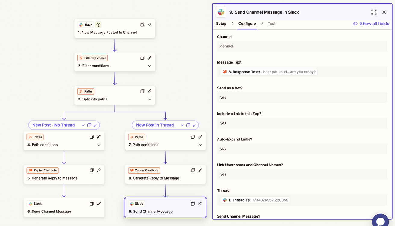Duplicate step 7 Path conditions
Viewport: 395px width, 226px height.
tap(193, 137)
